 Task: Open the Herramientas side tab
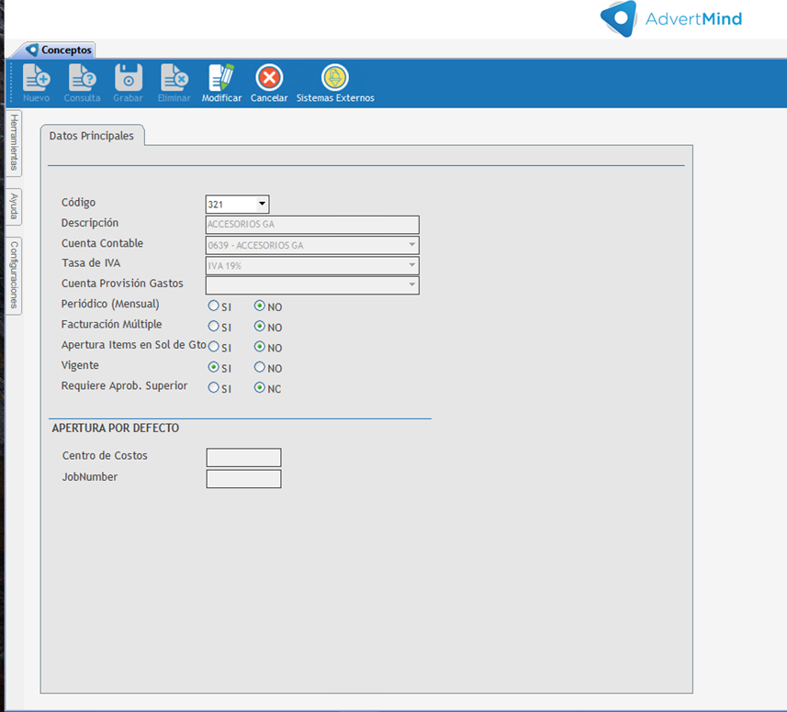pos(14,142)
